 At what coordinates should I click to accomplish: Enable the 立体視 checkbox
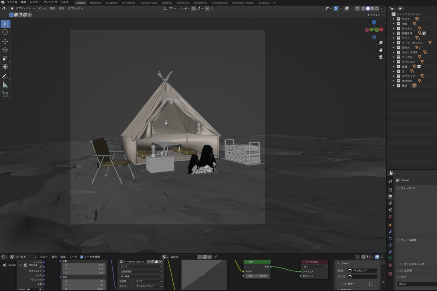click(x=402, y=271)
